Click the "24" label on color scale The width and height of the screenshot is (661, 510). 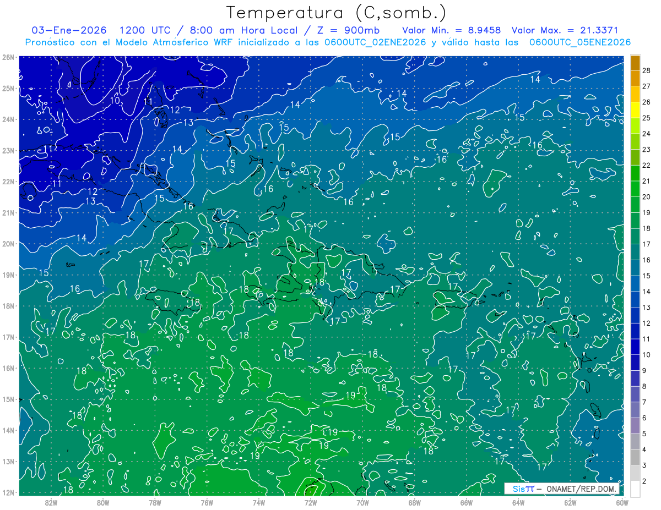647,134
